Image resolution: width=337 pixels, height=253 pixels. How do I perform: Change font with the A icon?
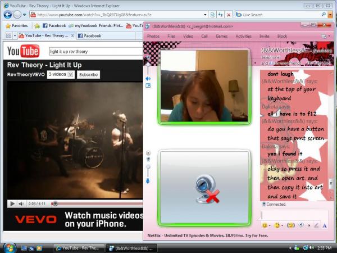[325, 225]
